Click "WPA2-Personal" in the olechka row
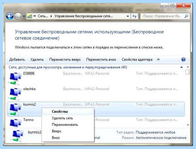This screenshot has height=149, width=196. click(x=97, y=89)
